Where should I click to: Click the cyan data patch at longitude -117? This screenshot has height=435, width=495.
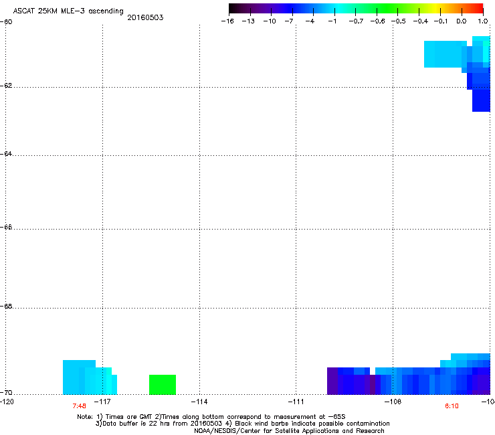pos(90,377)
